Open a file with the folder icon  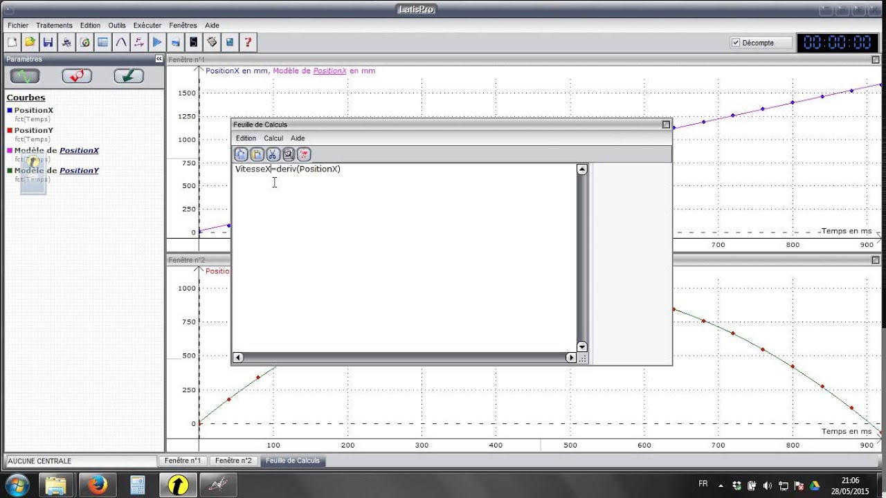pyautogui.click(x=30, y=42)
